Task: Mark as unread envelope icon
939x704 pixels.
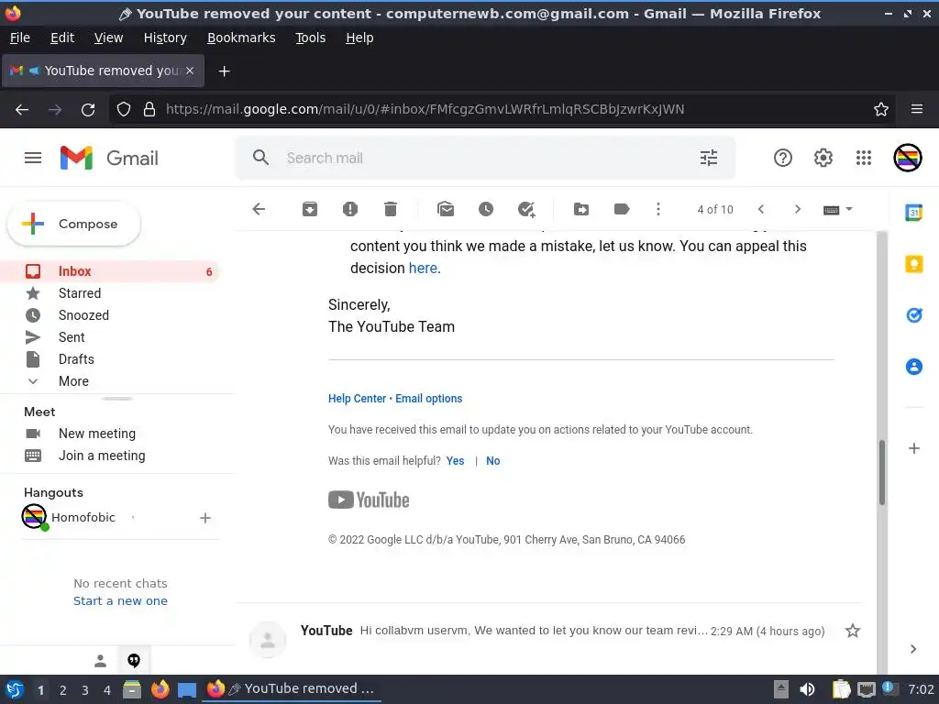Action: (446, 209)
